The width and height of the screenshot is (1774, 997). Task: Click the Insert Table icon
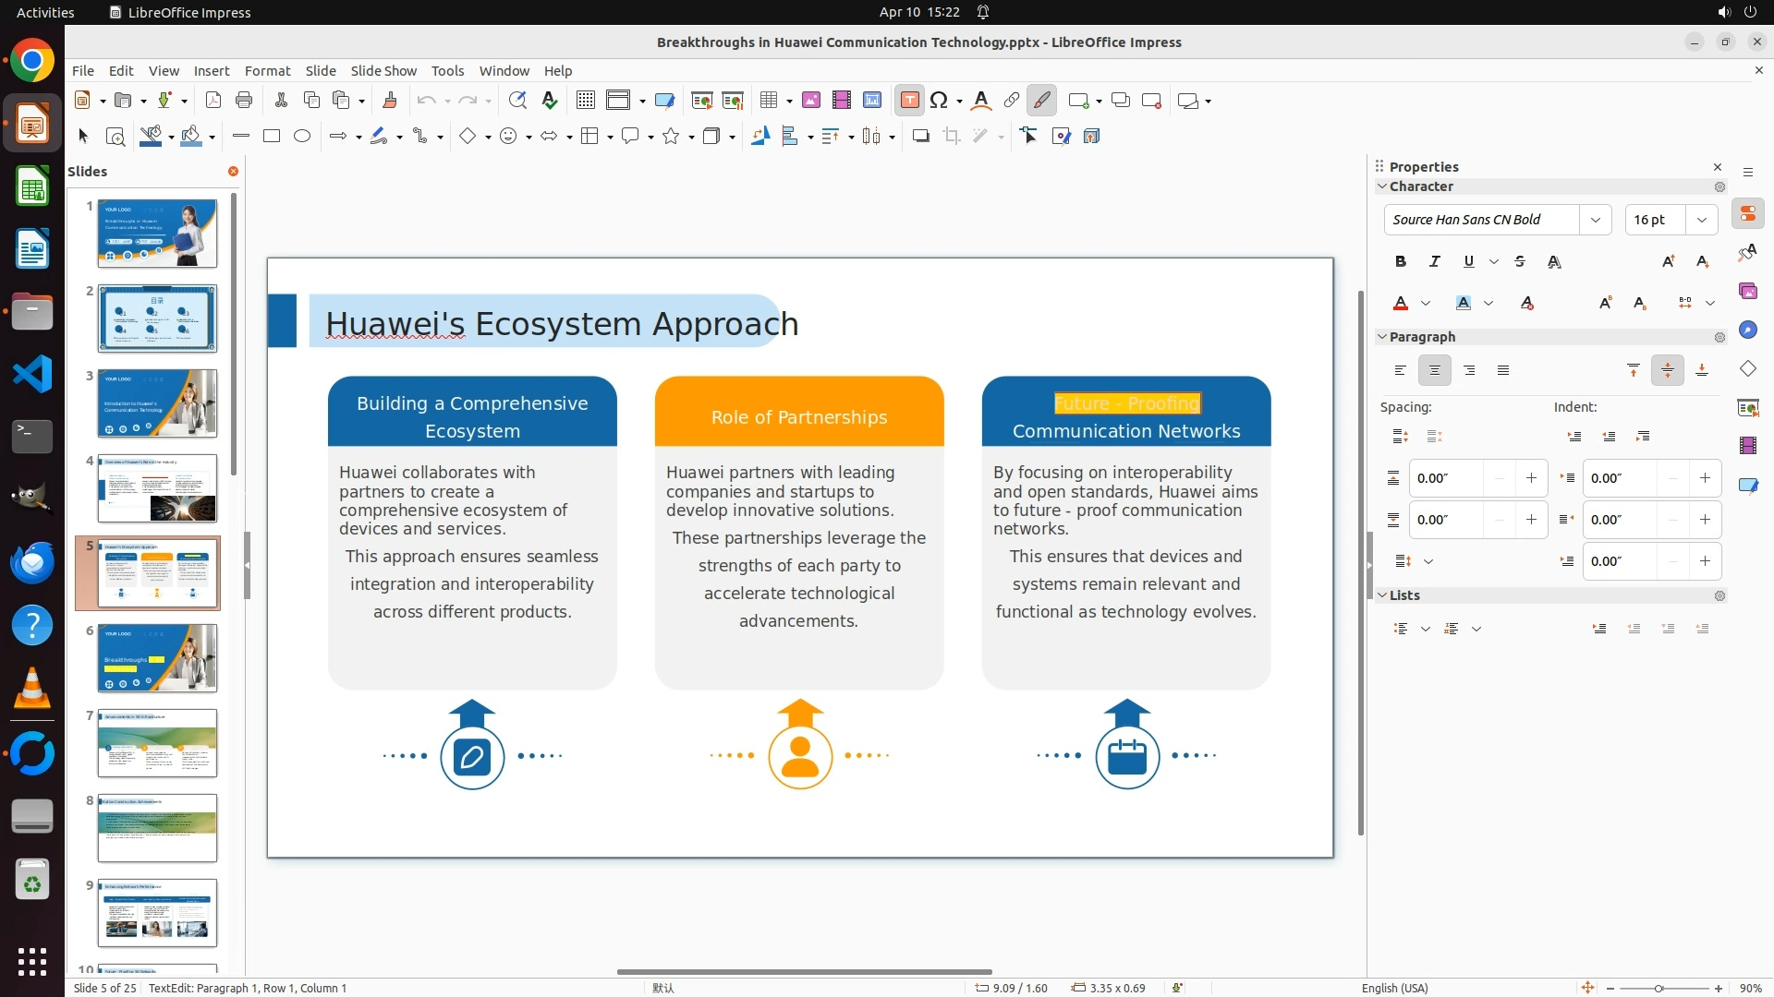[769, 101]
